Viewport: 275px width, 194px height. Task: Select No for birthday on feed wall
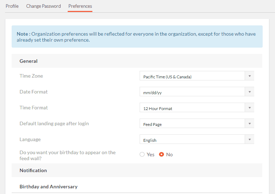[161, 154]
